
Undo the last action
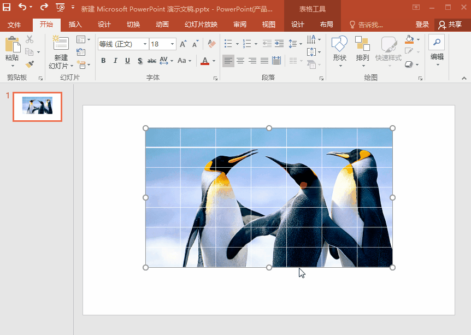(22, 7)
